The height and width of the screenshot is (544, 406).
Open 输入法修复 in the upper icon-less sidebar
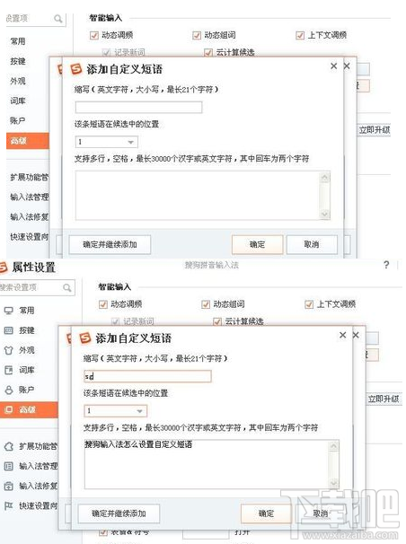coord(30,217)
